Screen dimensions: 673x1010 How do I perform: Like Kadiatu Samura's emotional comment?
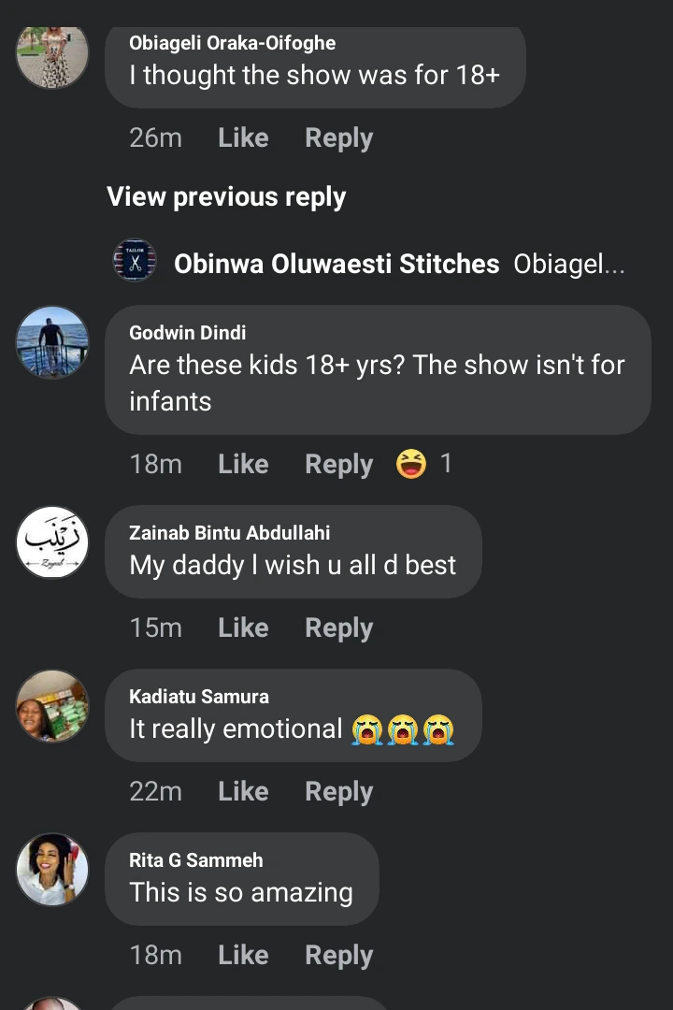pyautogui.click(x=243, y=792)
